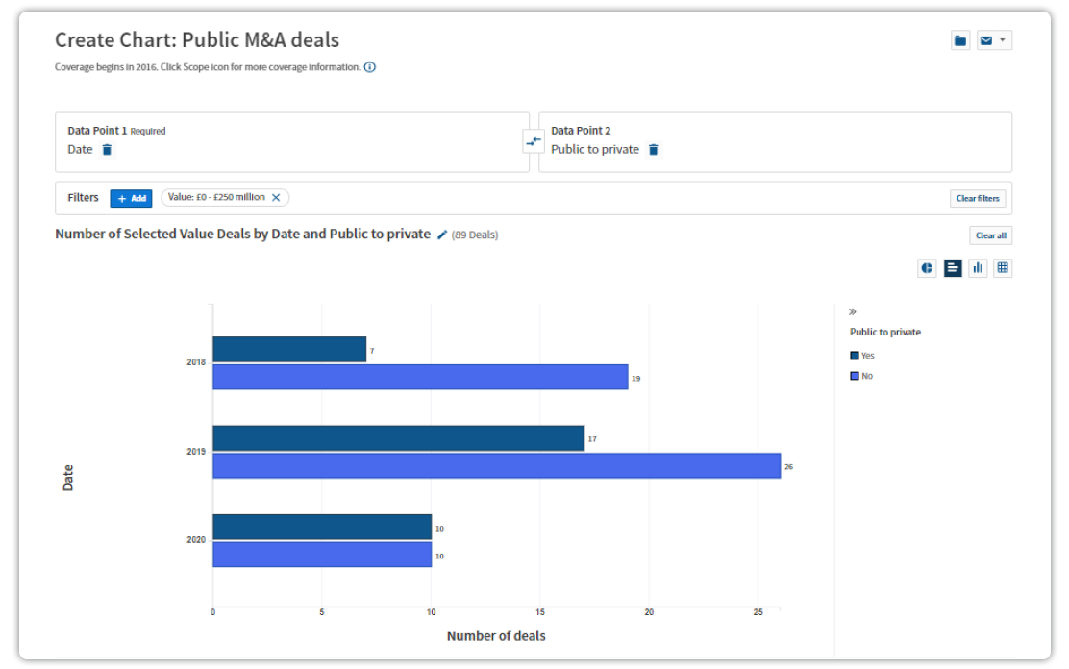1069x669 pixels.
Task: Select the horizontal bar chart view
Action: tap(953, 268)
